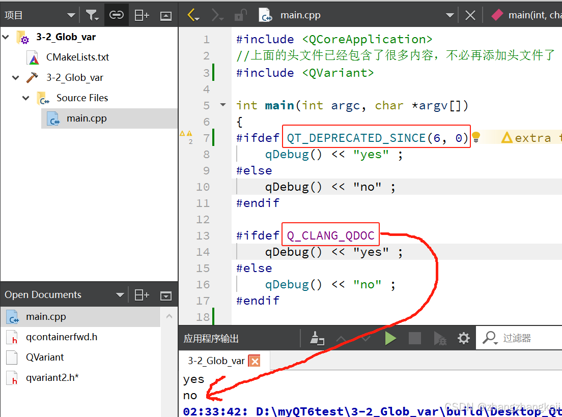Image resolution: width=562 pixels, height=417 pixels.
Task: Select CMakeLists.txt in project tree
Action: (x=77, y=57)
